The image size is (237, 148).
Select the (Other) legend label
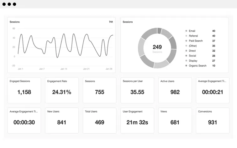(x=193, y=46)
